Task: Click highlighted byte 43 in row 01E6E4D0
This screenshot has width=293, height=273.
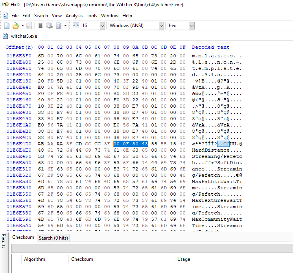Action: (x=145, y=144)
